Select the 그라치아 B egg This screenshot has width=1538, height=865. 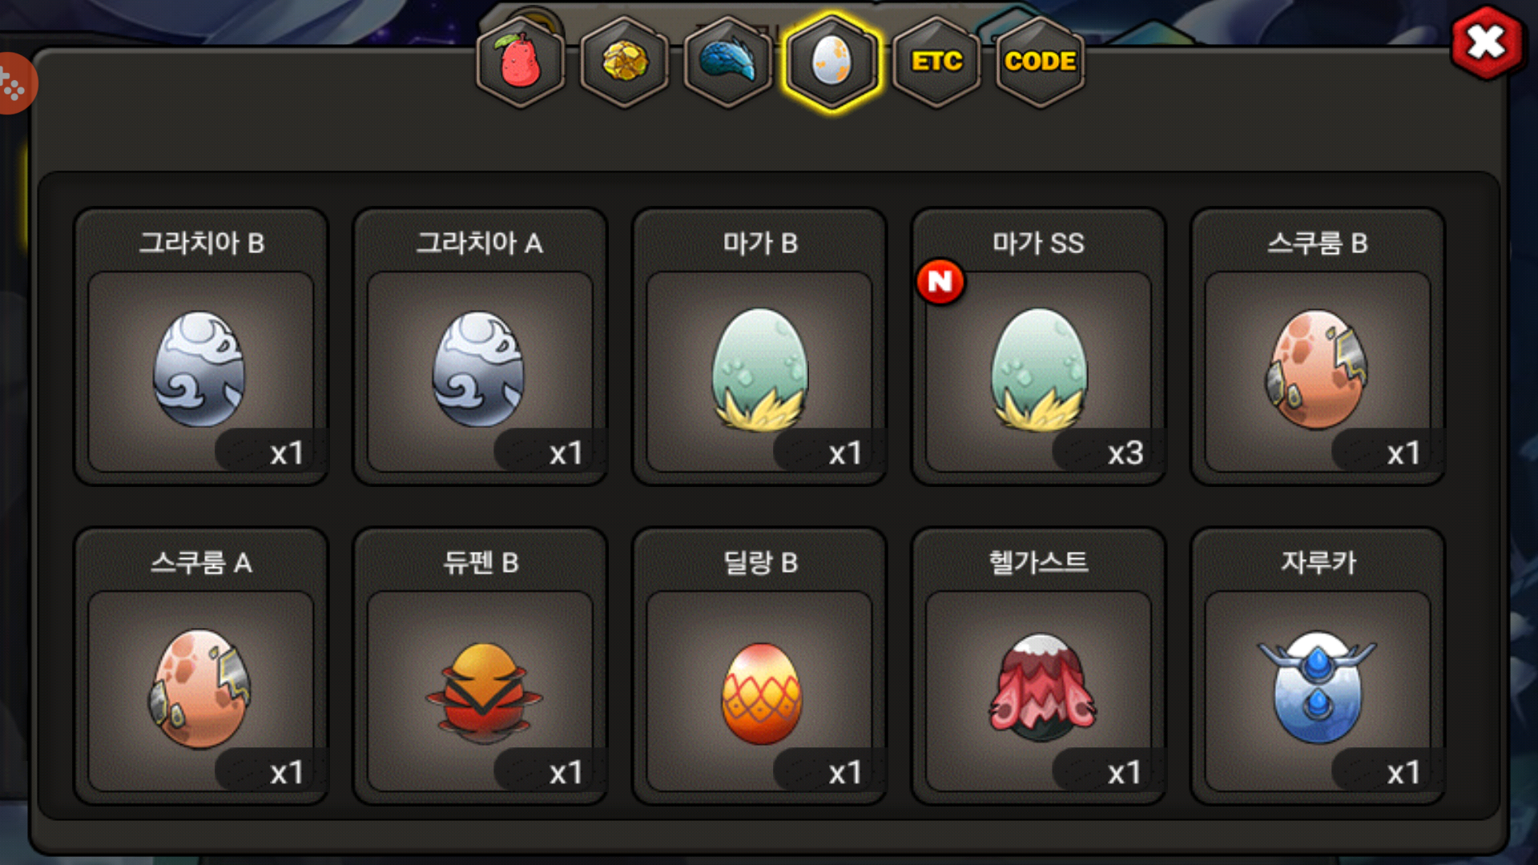200,347
